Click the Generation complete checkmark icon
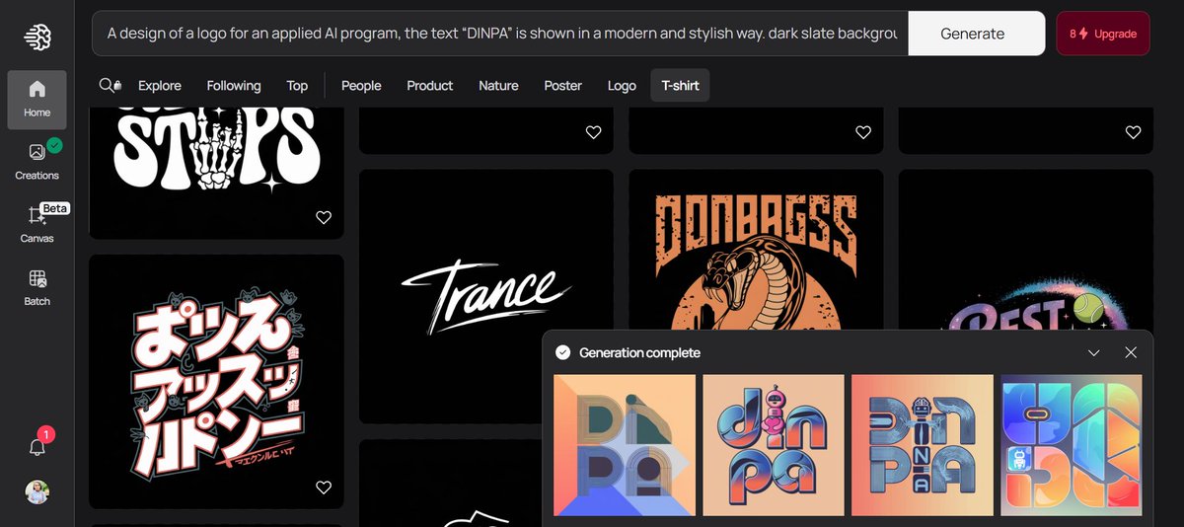Image resolution: width=1184 pixels, height=527 pixels. tap(562, 352)
